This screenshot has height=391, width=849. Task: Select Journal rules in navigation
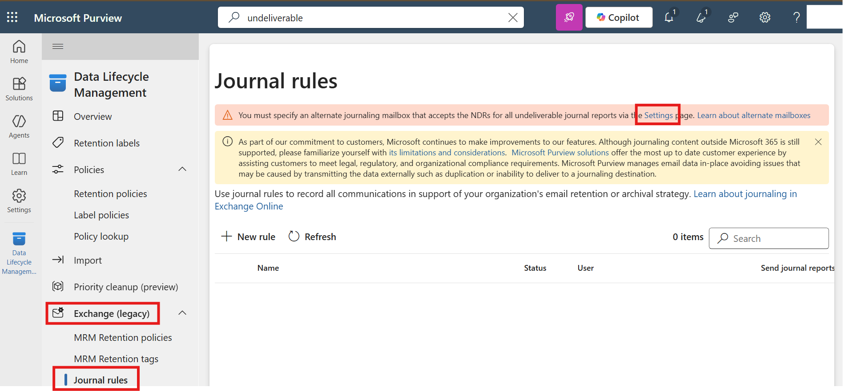[x=101, y=380]
